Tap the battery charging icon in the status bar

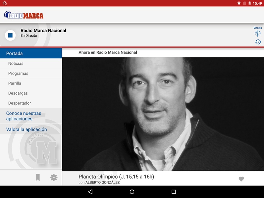tap(250, 3)
